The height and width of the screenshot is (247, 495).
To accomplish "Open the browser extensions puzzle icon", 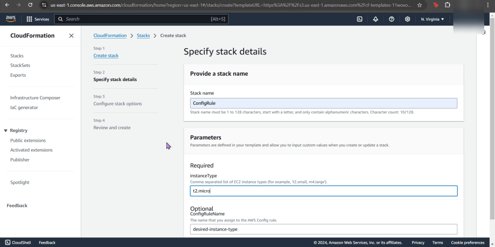I will (448, 5).
